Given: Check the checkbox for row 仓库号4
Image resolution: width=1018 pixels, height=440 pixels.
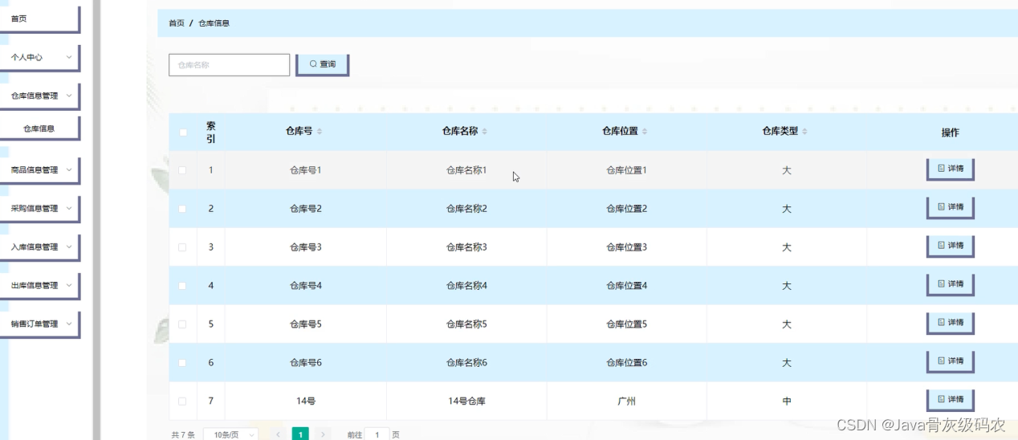Looking at the screenshot, I should [182, 286].
